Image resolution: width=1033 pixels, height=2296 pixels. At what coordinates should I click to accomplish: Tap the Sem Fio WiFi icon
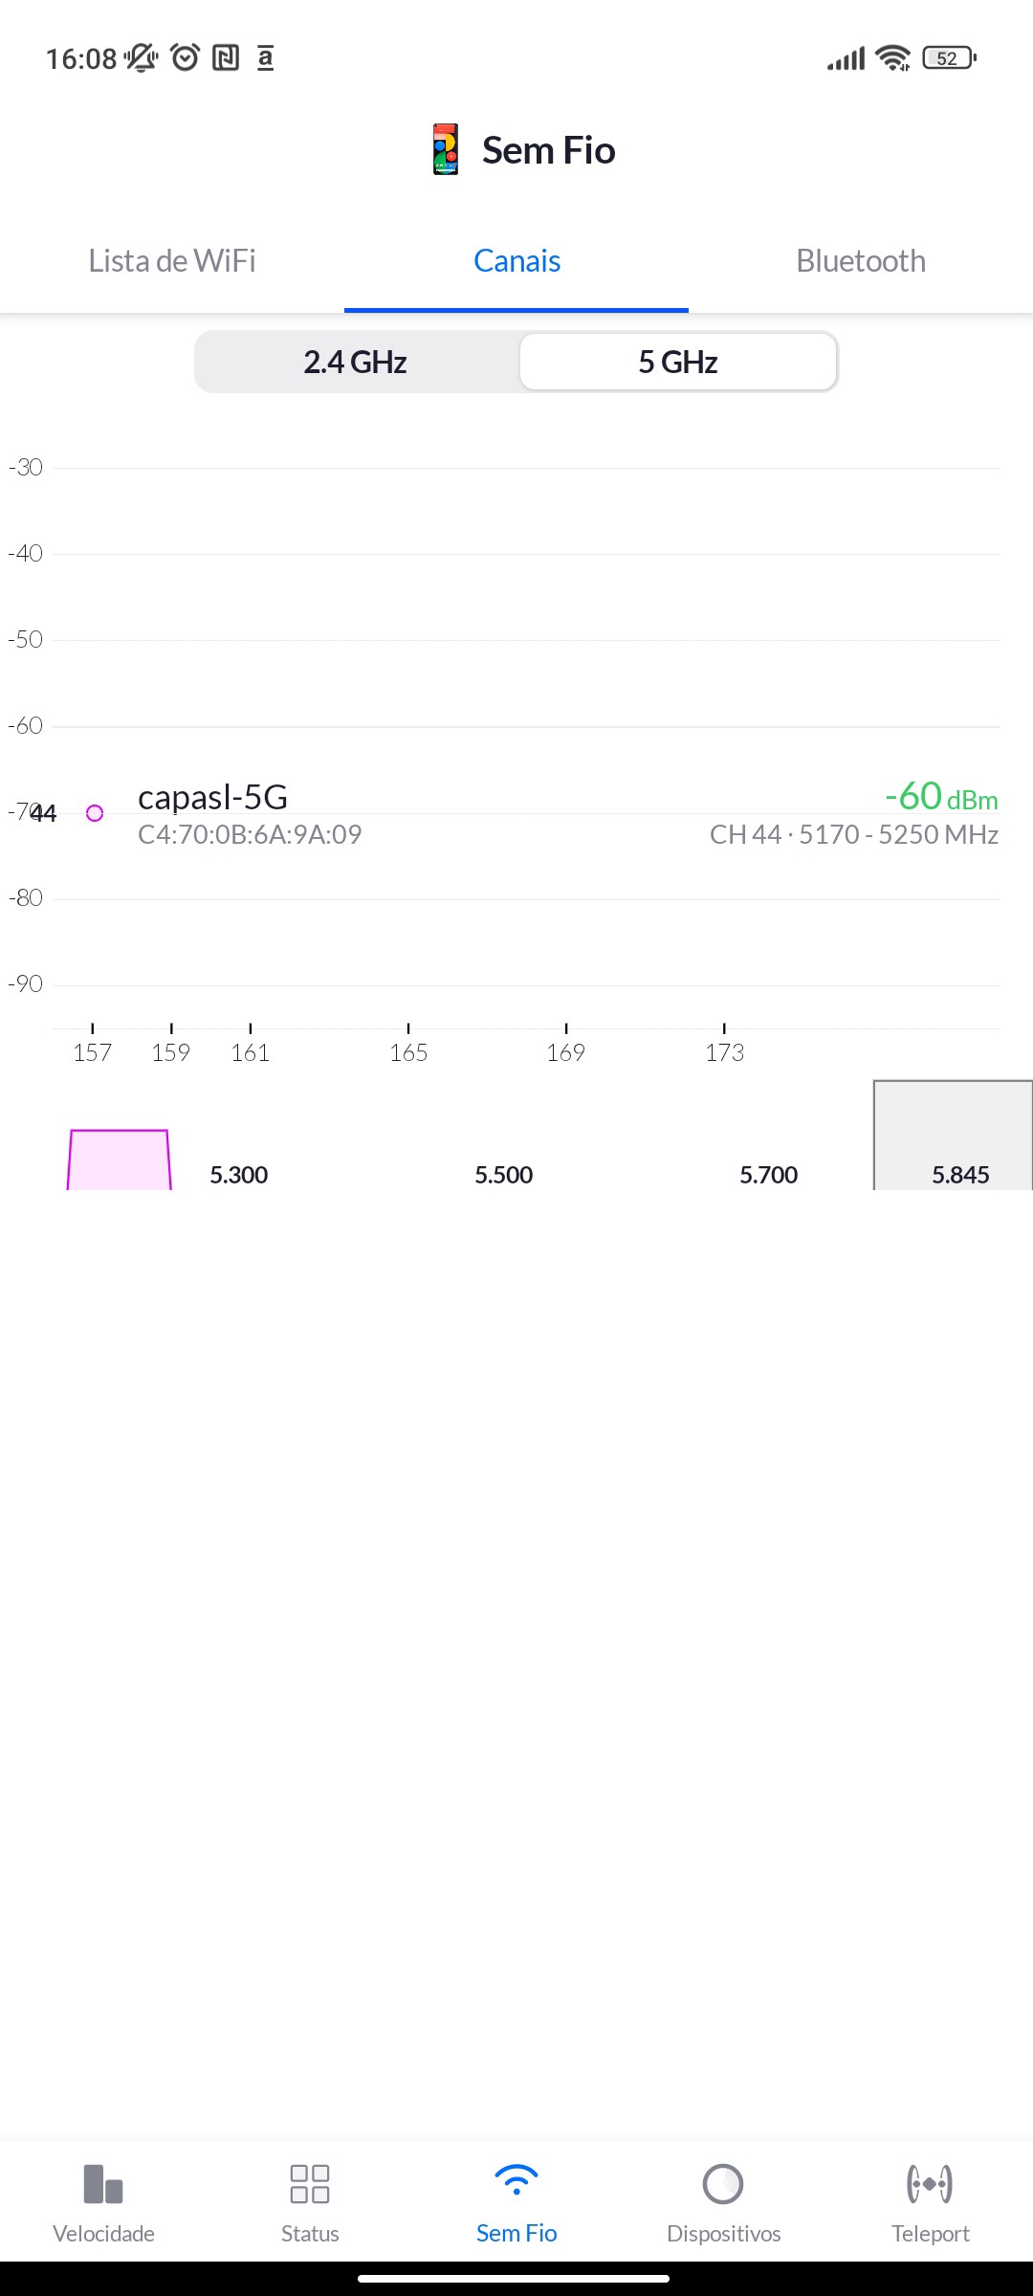pyautogui.click(x=516, y=2181)
